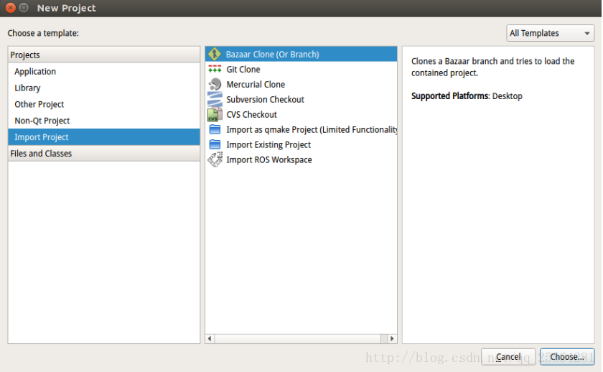
Task: Click the Mercurial Clone icon
Action: (x=215, y=84)
